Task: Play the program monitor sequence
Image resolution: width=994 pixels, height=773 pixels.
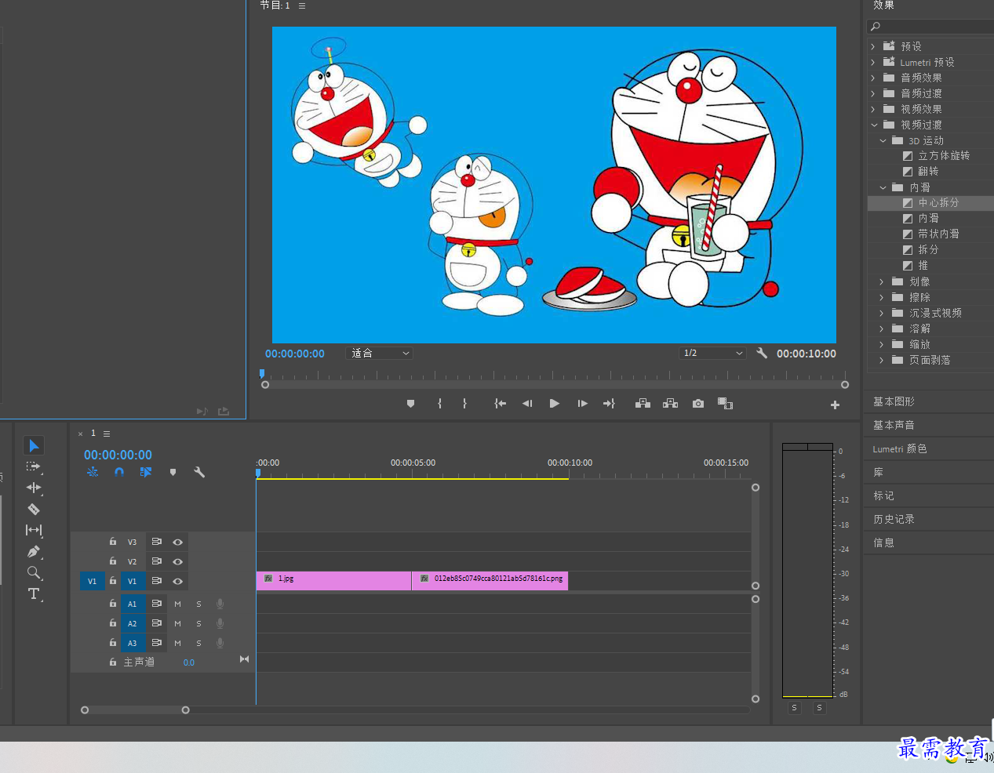Action: point(555,404)
